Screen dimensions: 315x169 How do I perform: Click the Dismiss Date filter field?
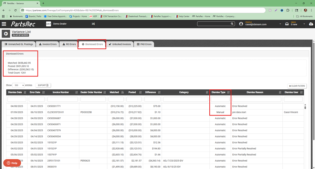pyautogui.click(x=17, y=99)
